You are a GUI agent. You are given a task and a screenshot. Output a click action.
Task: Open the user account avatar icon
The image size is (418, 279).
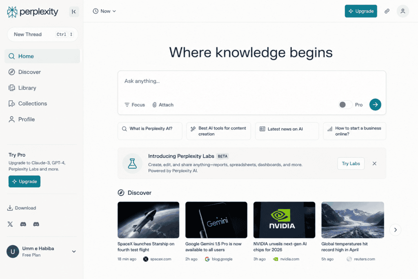[x=402, y=11]
